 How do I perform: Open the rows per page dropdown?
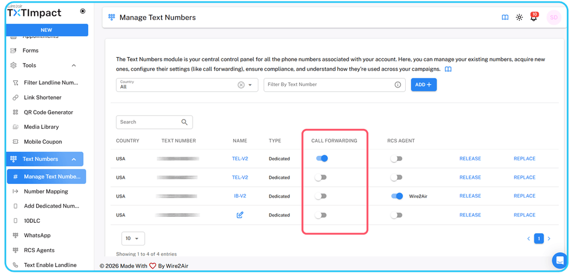coord(134,238)
